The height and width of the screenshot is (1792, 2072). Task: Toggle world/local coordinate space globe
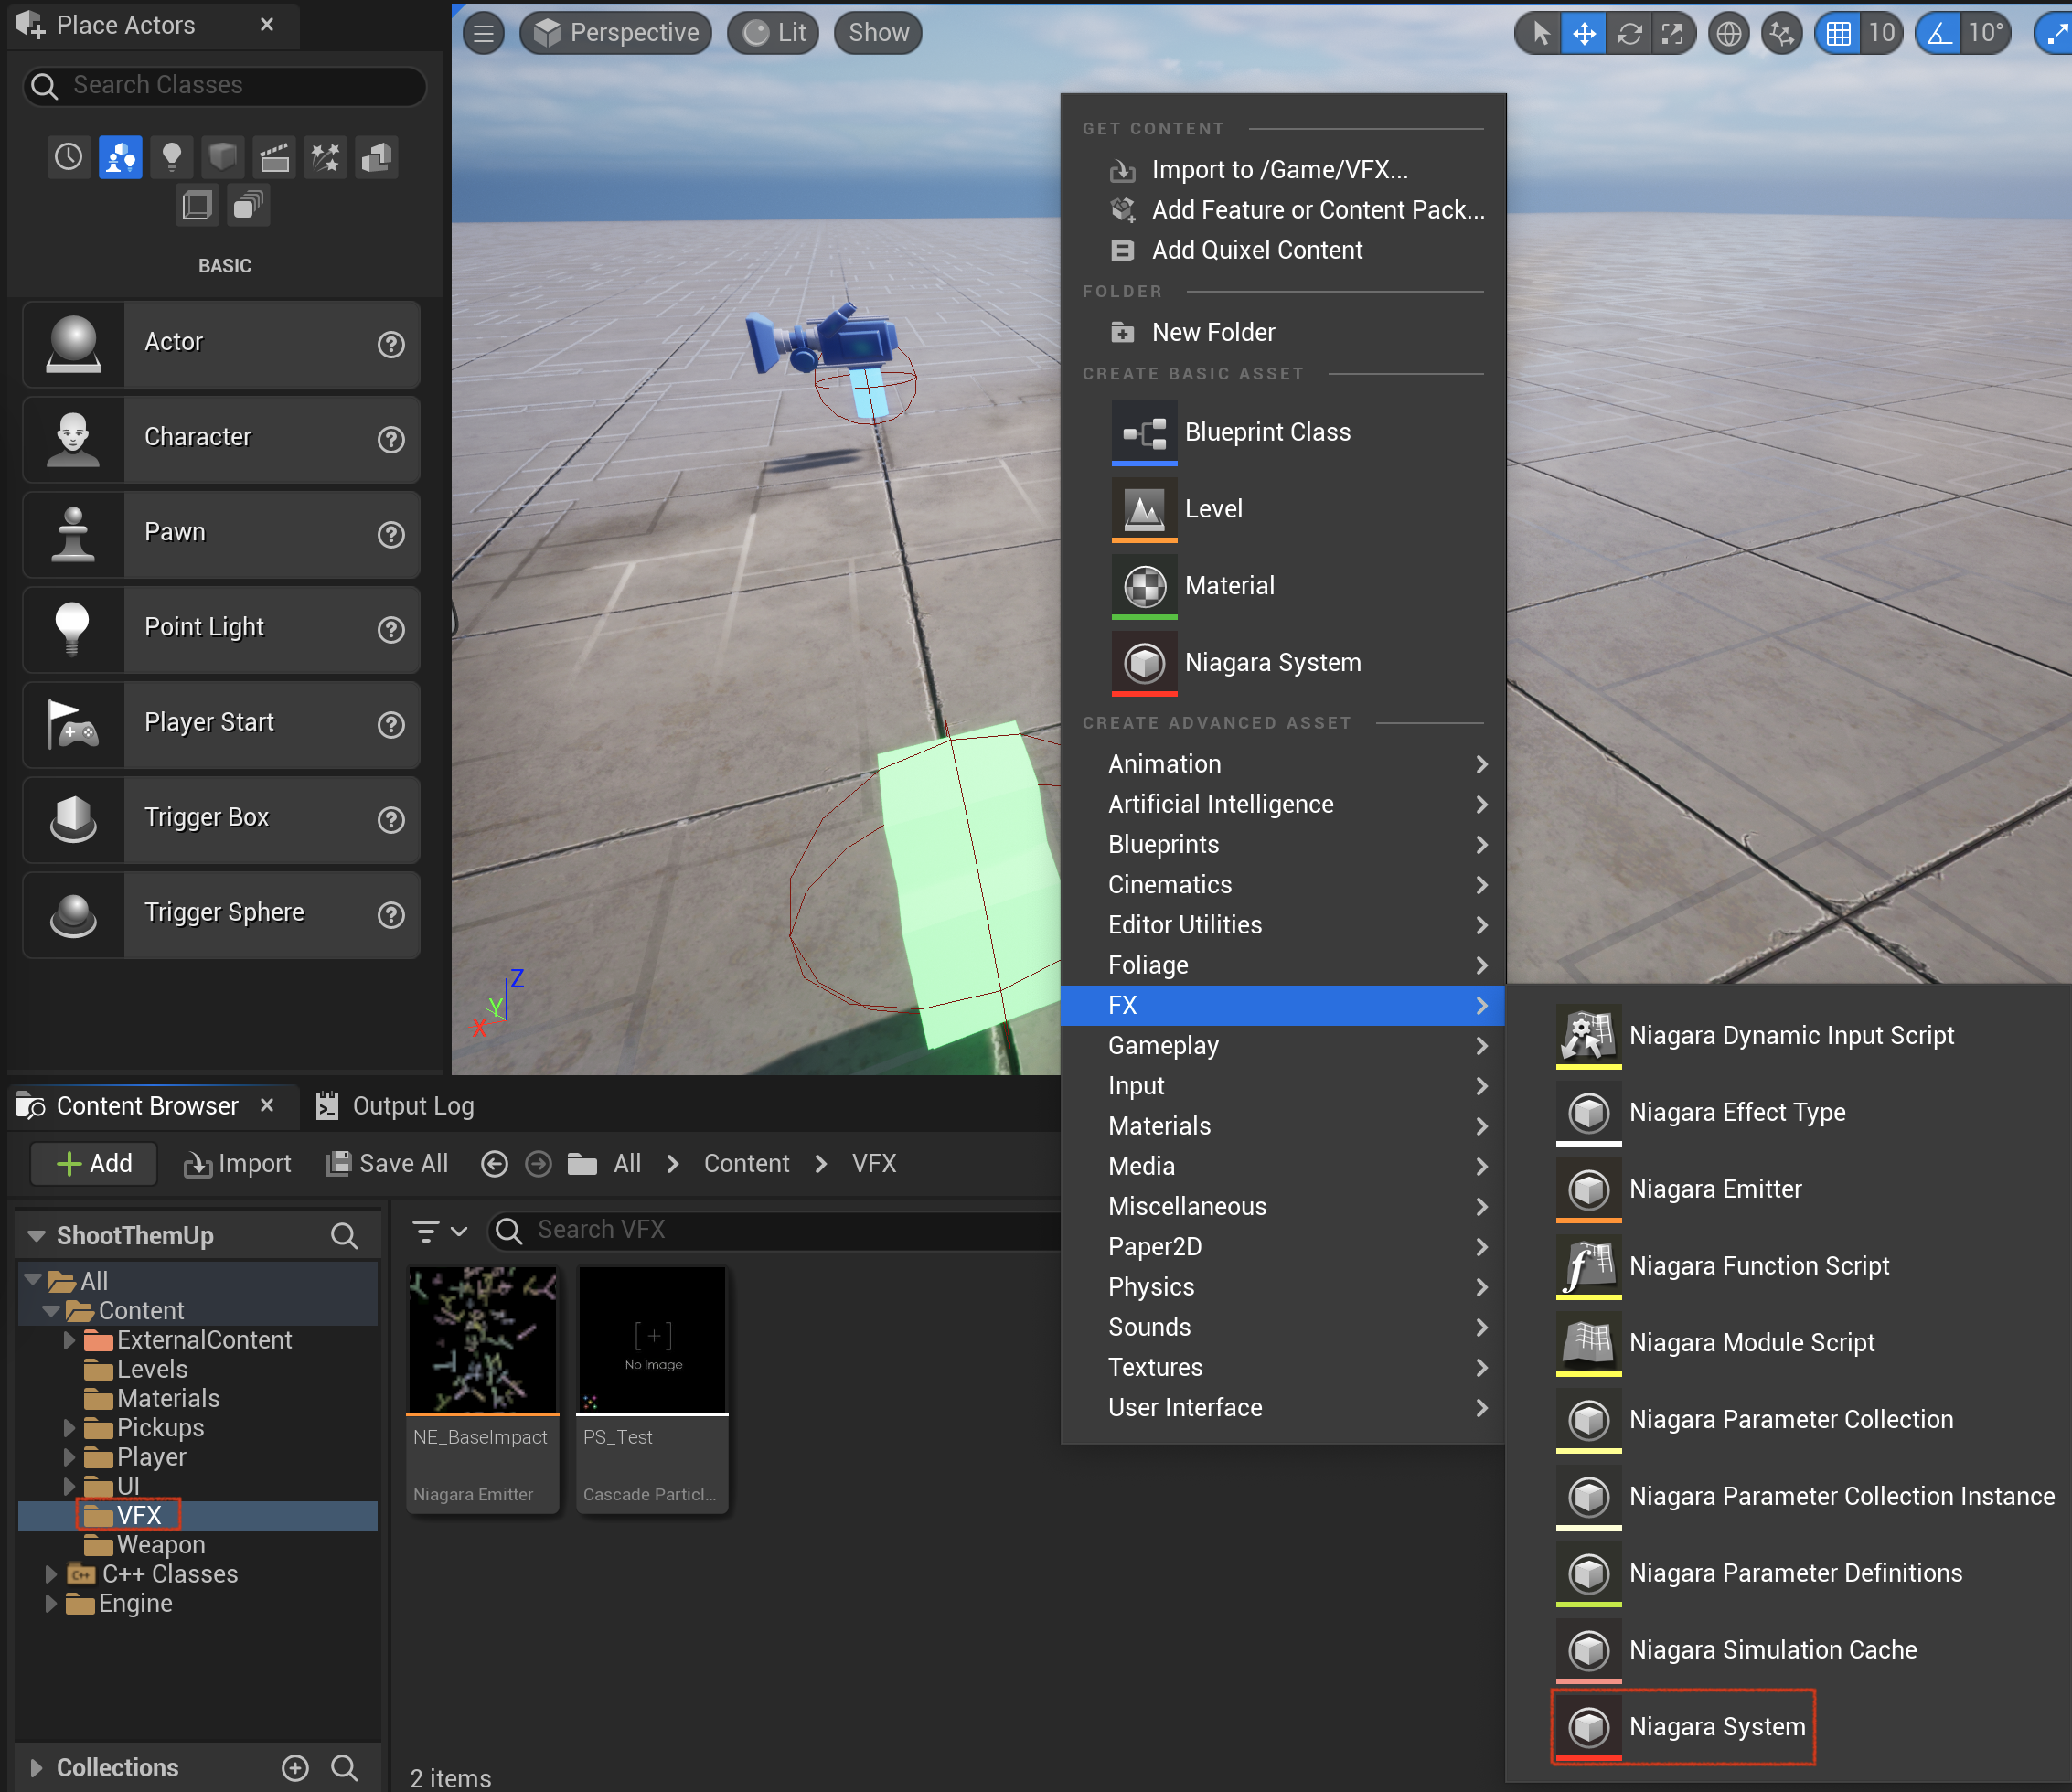(1729, 34)
